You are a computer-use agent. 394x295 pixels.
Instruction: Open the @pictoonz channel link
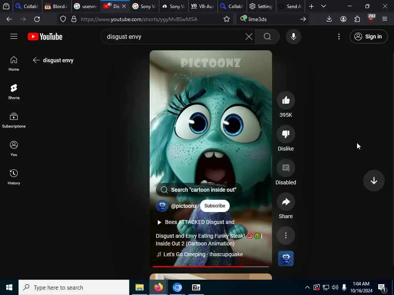[184, 206]
